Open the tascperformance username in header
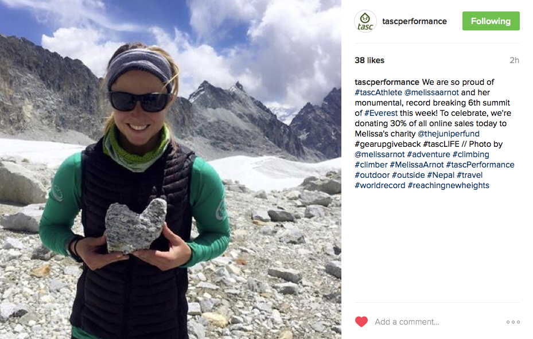This screenshot has height=339, width=533. pyautogui.click(x=414, y=21)
